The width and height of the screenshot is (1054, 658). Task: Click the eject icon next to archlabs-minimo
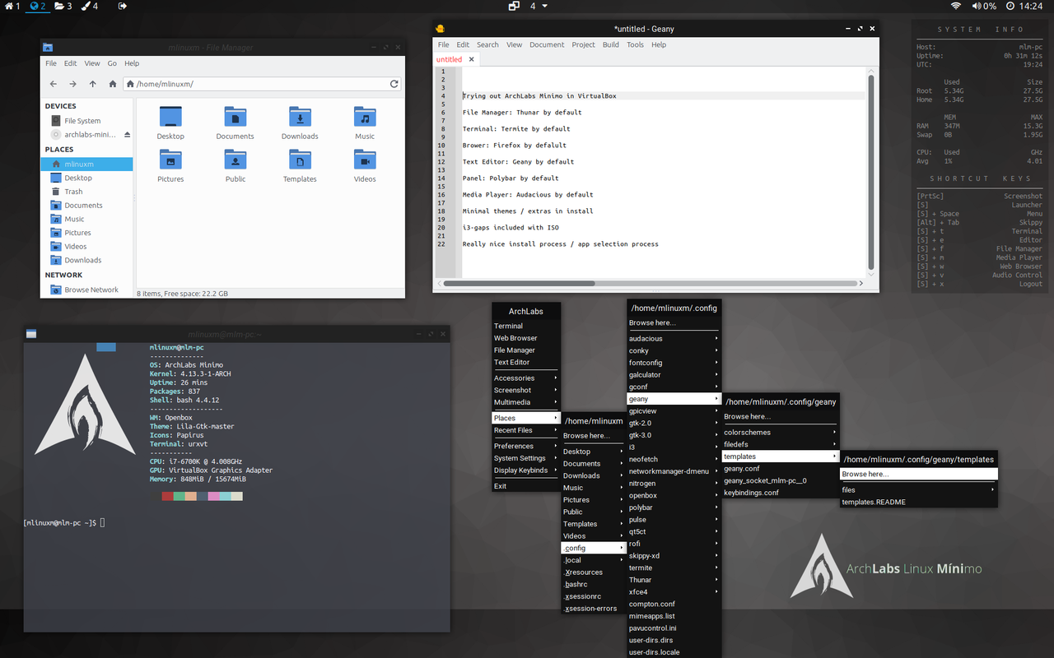click(127, 135)
